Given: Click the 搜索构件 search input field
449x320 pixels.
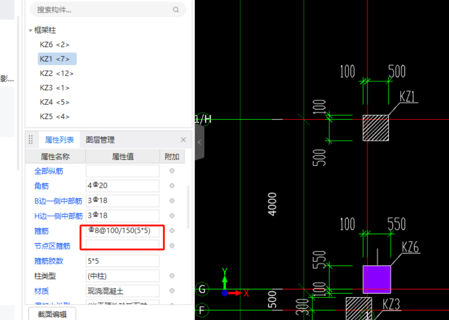Looking at the screenshot, I should (108, 10).
